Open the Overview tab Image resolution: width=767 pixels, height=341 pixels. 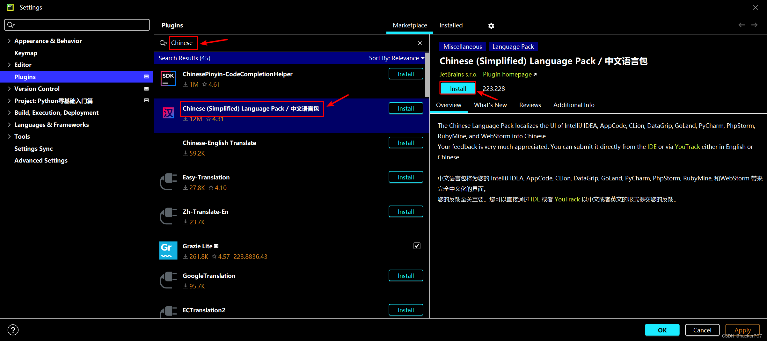(x=448, y=105)
